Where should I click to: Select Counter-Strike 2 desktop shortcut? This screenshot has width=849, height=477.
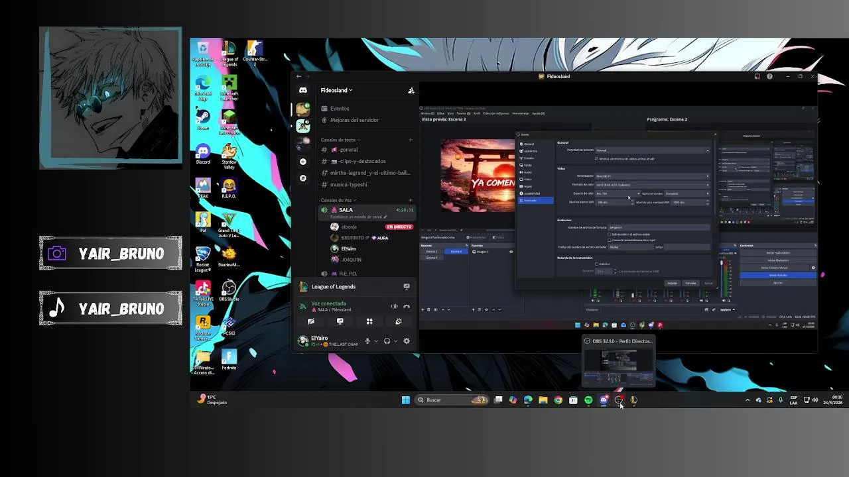[255, 53]
